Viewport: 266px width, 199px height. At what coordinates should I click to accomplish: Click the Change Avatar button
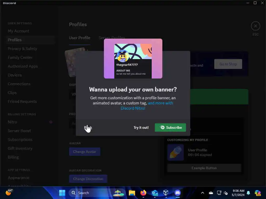pyautogui.click(x=84, y=152)
